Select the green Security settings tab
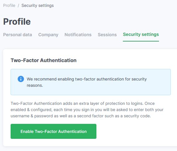Image resolution: width=177 pixels, height=151 pixels. [141, 34]
